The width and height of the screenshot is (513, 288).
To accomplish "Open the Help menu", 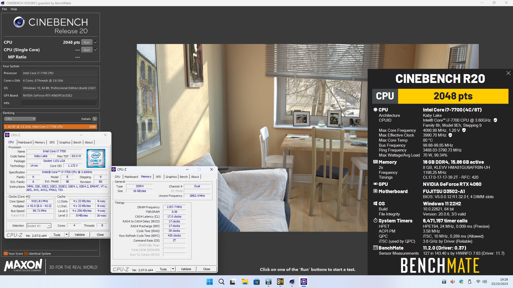I will click(x=14, y=9).
